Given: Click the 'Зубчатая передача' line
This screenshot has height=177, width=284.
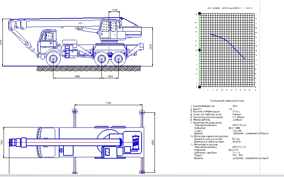Looking at the screenshot, I should (205, 153).
